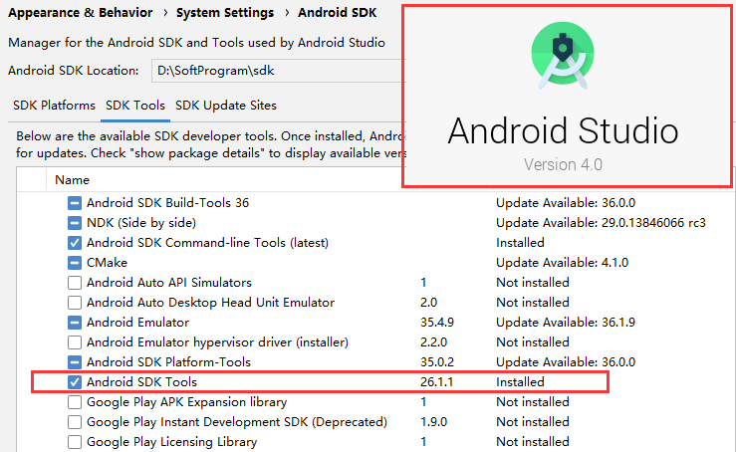The width and height of the screenshot is (736, 452).
Task: Uncheck the Android SDK Tools checkbox
Action: tap(74, 382)
